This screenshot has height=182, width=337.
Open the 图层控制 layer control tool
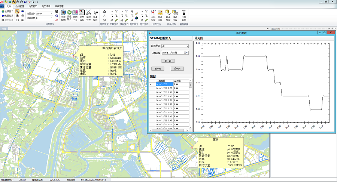(63, 14)
